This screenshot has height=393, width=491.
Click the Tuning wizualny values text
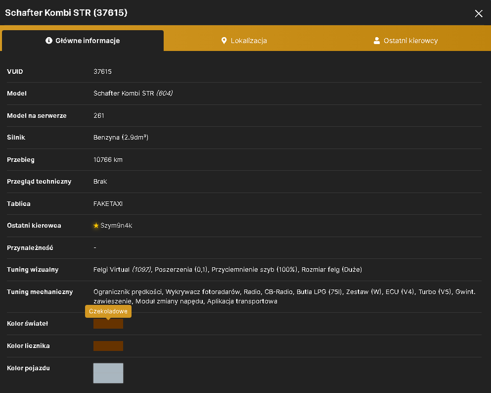[227, 270]
